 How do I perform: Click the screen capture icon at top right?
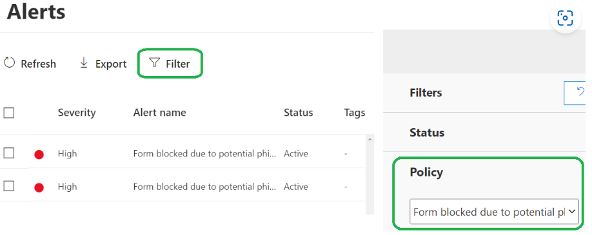pos(565,18)
